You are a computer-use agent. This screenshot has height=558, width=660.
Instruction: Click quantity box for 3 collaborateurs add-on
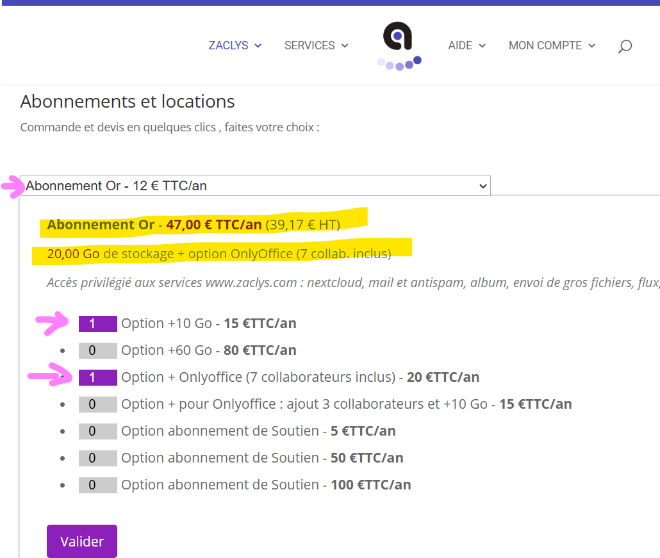97,404
